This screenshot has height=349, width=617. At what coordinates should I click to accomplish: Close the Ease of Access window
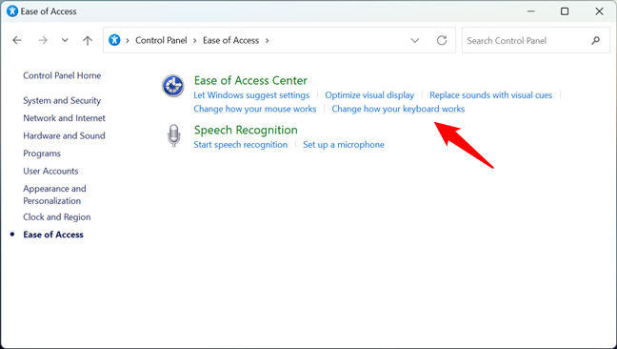599,11
